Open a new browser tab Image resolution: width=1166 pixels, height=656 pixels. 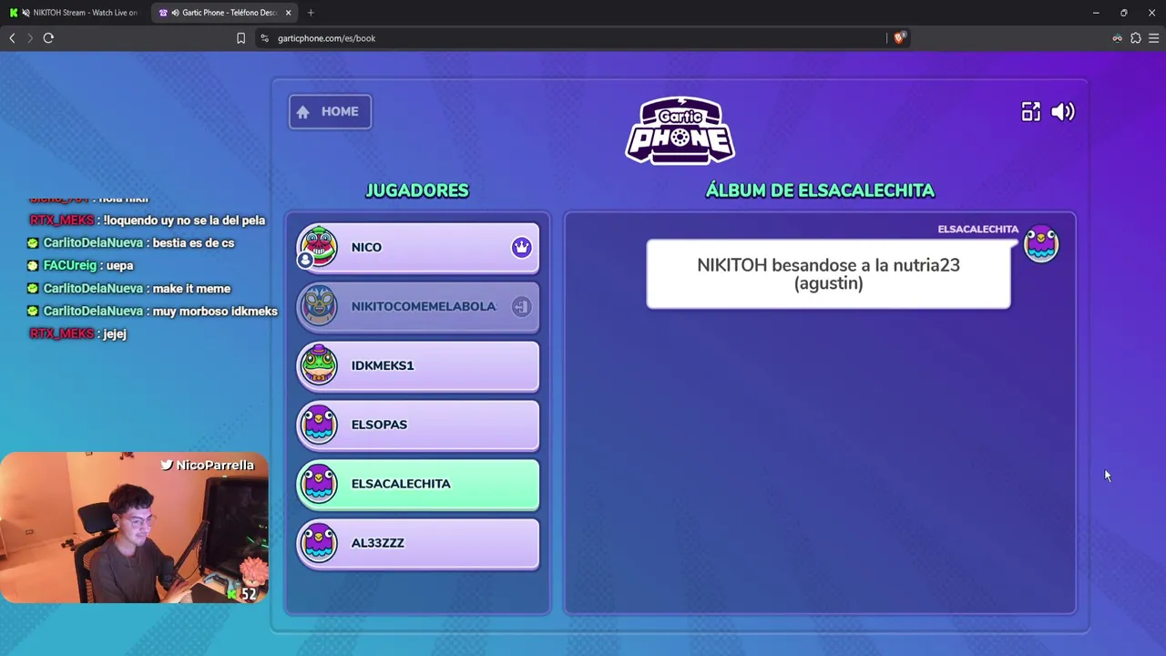pyautogui.click(x=311, y=13)
